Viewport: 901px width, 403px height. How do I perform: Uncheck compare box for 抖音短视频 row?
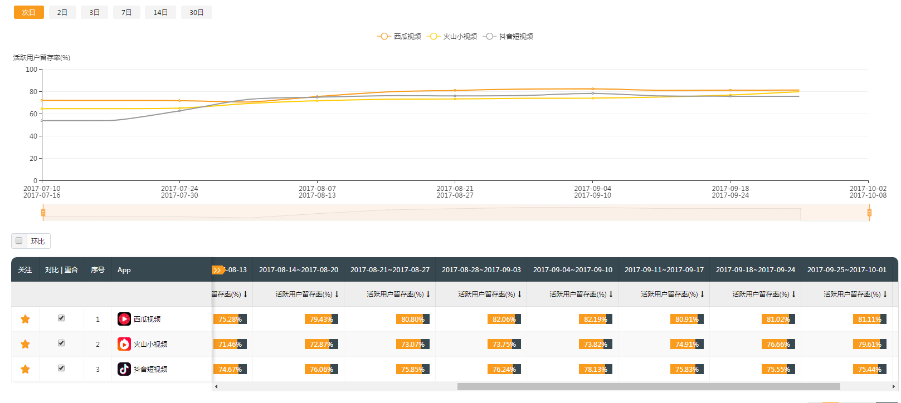pyautogui.click(x=61, y=368)
